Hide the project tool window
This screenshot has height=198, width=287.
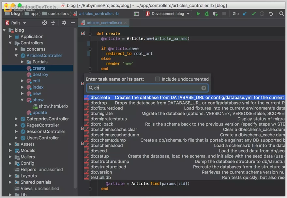73,23
